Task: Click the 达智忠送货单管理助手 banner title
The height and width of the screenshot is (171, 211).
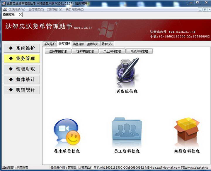Action: 39,26
